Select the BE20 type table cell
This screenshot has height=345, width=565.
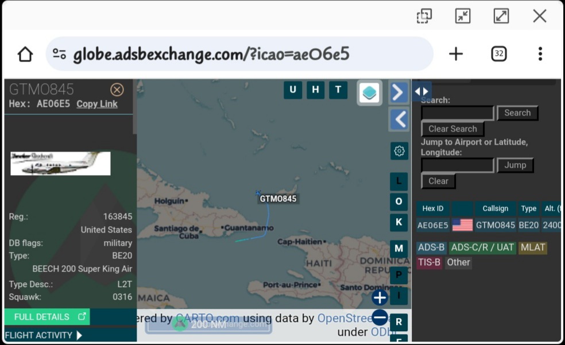click(x=529, y=226)
